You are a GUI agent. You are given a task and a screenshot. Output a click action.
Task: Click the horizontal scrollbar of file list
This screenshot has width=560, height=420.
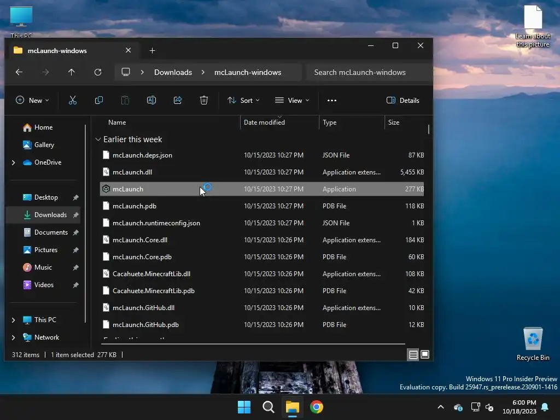pos(253,344)
